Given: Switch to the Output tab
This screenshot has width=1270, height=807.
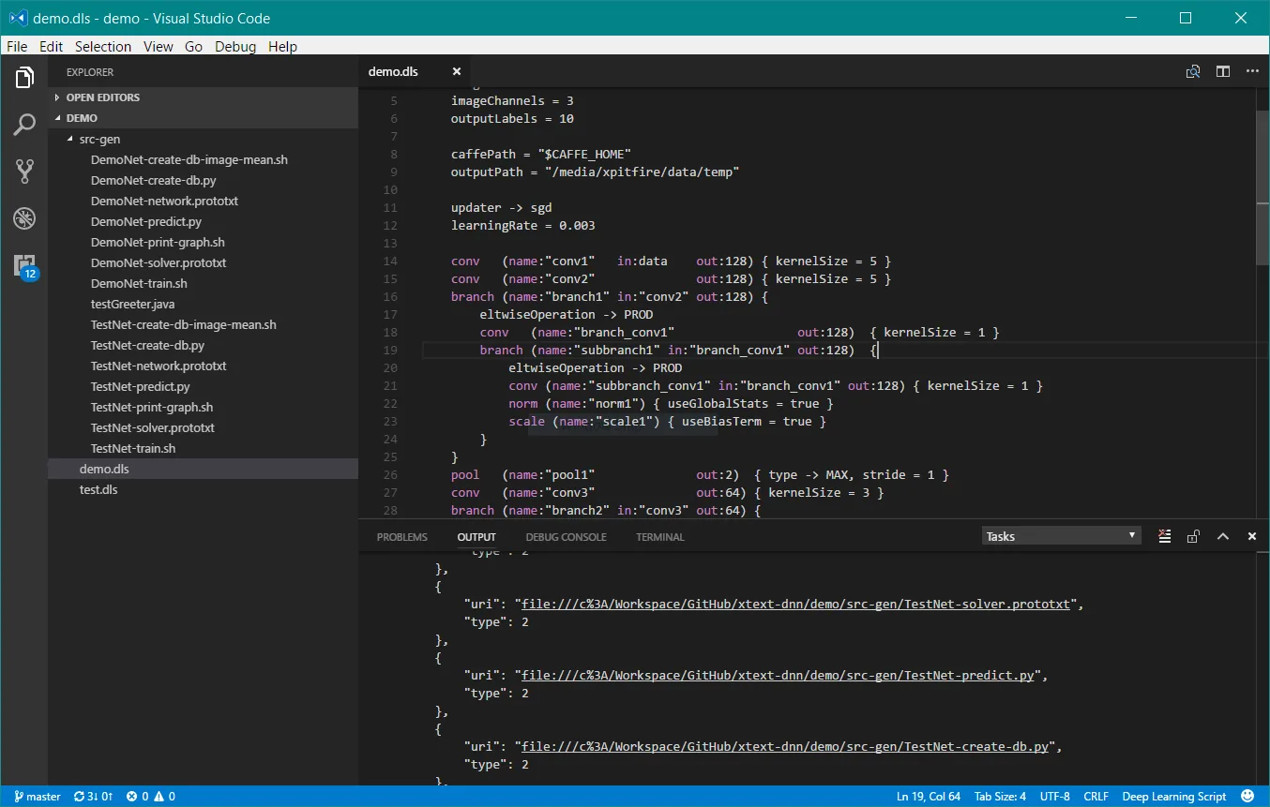Looking at the screenshot, I should pyautogui.click(x=476, y=537).
